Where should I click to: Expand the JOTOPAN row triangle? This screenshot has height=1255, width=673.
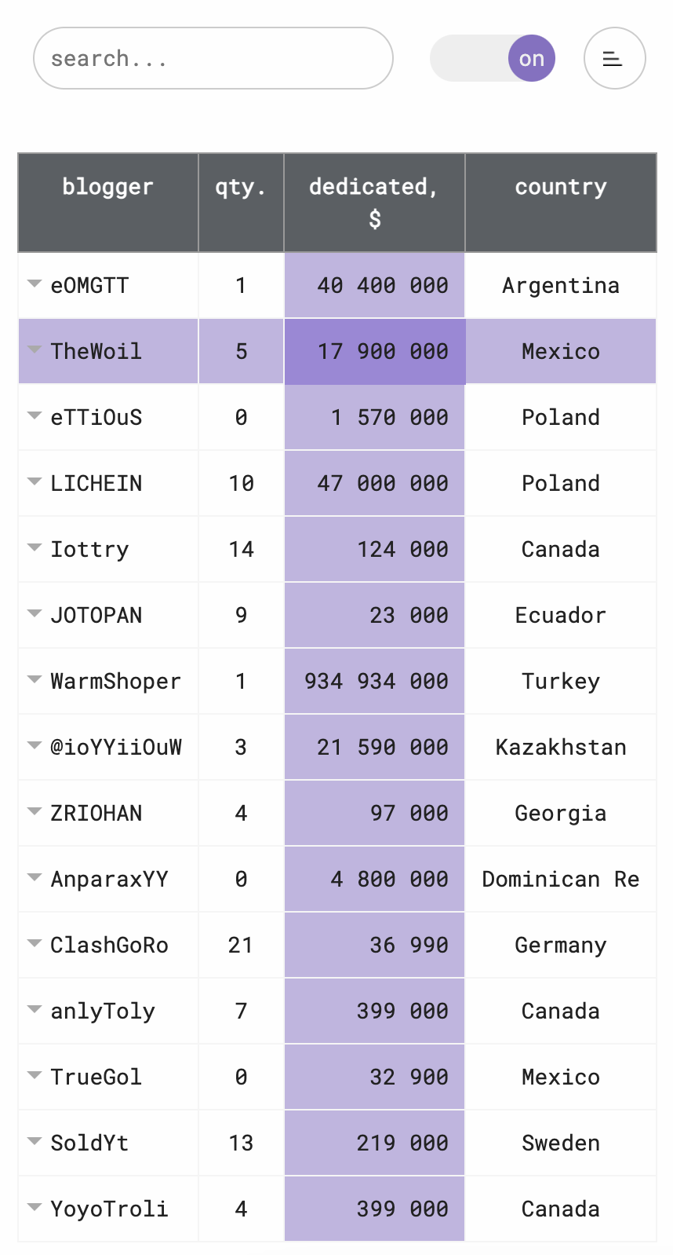(34, 613)
